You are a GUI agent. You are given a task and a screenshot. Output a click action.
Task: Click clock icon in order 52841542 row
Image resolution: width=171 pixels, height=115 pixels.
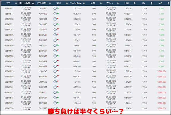[x=55, y=92]
